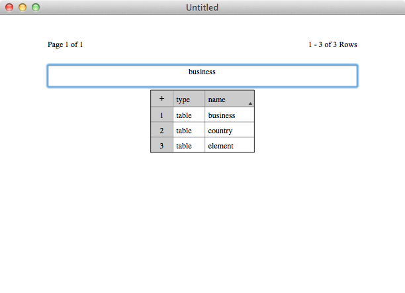The height and width of the screenshot is (293, 405).
Task: Sort by the name column header
Action: click(x=230, y=99)
